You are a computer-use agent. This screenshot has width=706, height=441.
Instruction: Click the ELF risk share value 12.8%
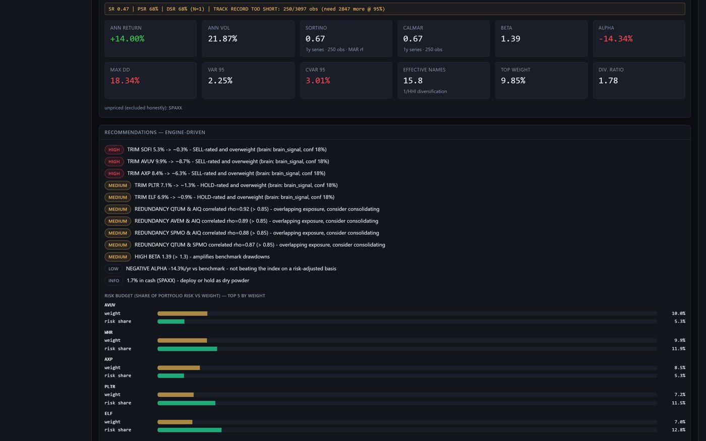(678, 430)
